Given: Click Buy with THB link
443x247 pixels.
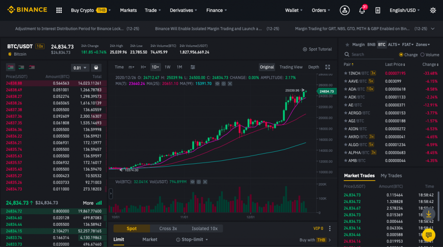Looking at the screenshot, I should click(315, 240).
